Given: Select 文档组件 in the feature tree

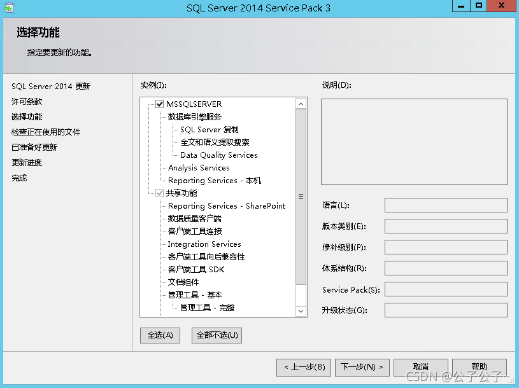Looking at the screenshot, I should point(183,282).
